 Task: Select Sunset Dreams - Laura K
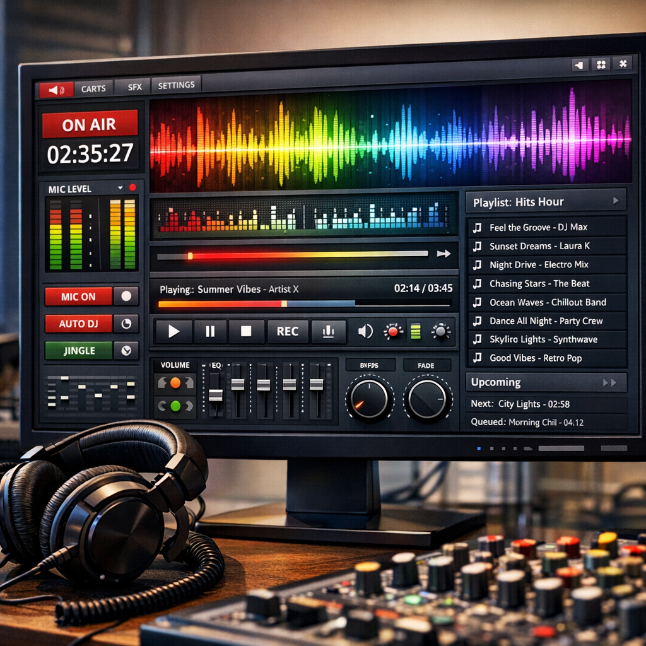[547, 246]
